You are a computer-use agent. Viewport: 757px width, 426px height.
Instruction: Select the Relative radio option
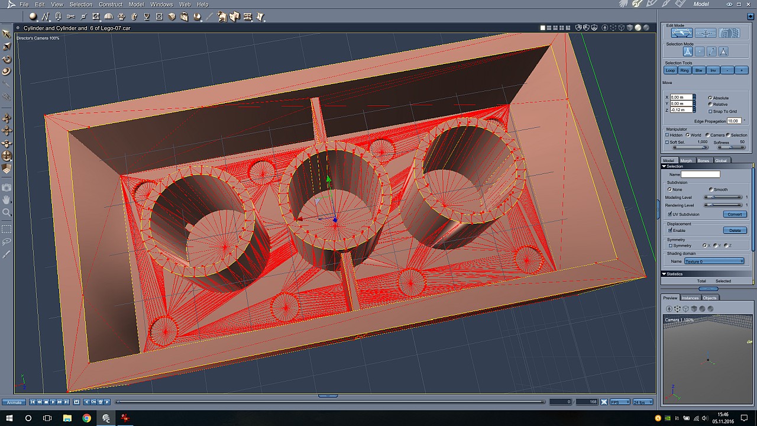[710, 104]
